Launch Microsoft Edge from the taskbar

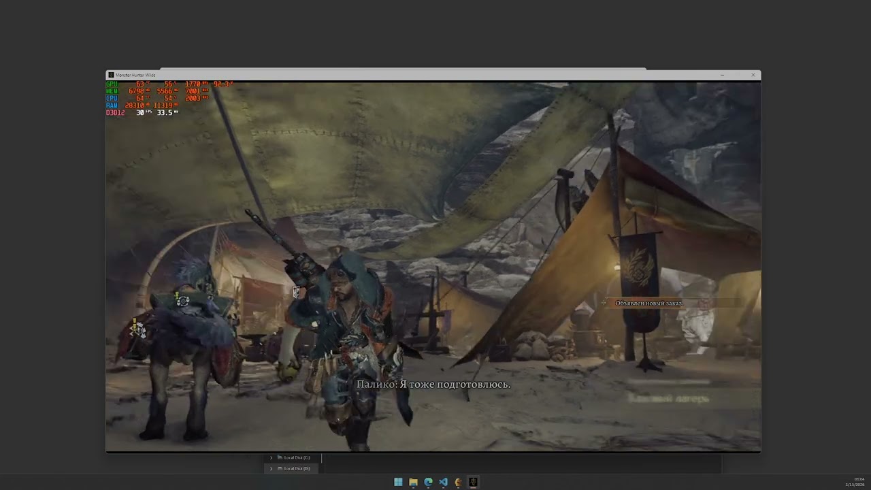(x=428, y=482)
